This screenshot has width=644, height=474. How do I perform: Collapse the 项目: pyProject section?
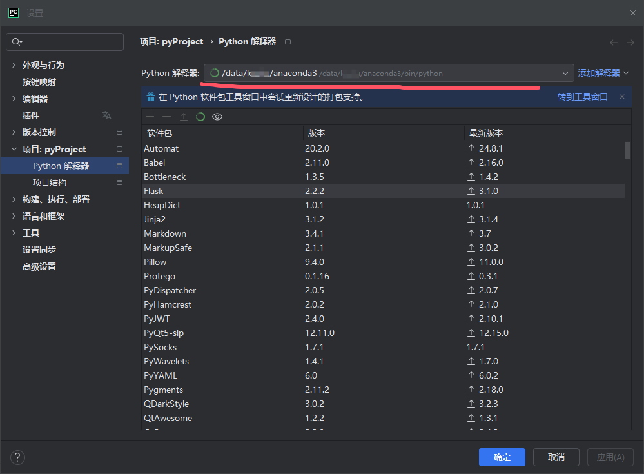click(x=14, y=149)
